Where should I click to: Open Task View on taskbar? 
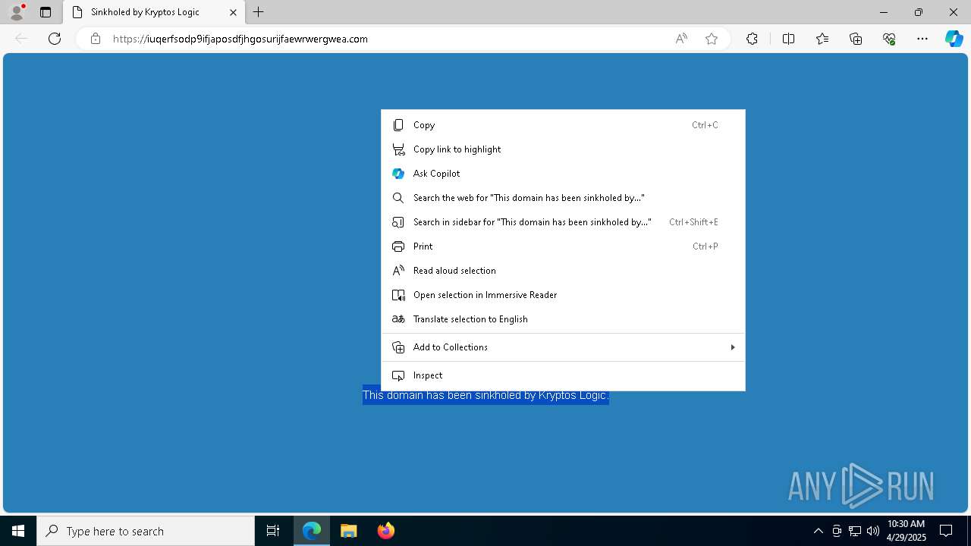(x=273, y=531)
